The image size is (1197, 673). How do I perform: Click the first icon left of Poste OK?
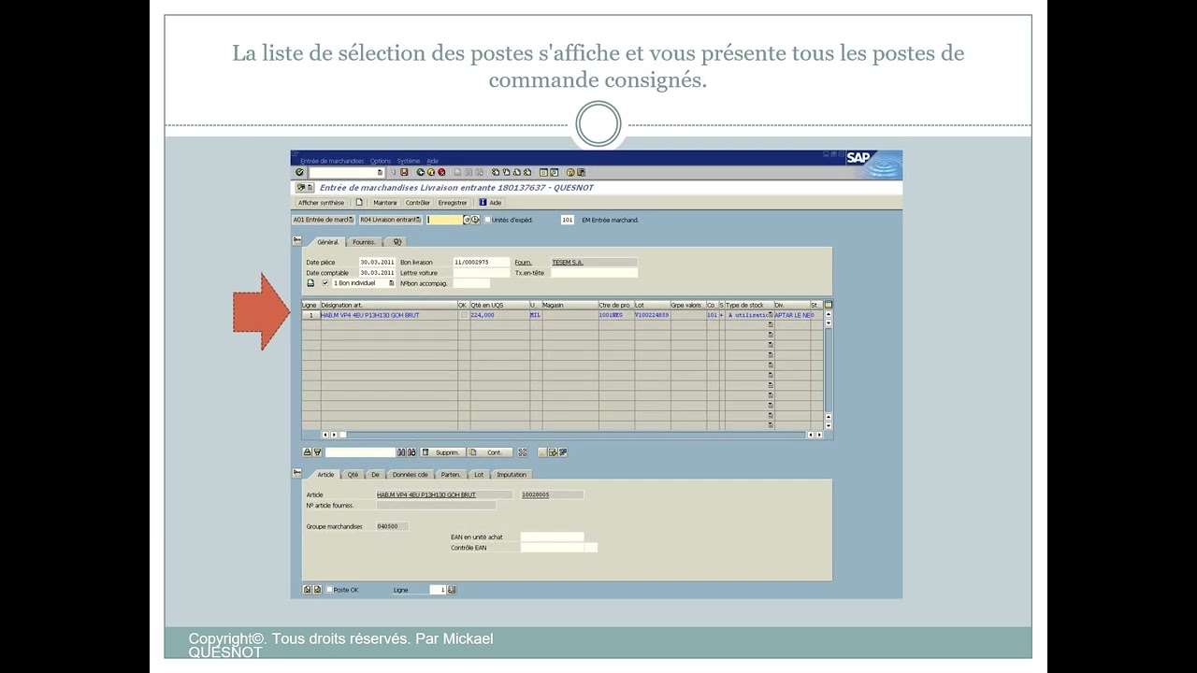point(307,590)
